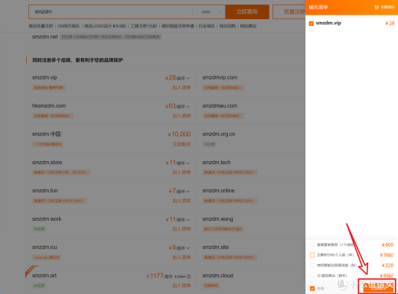The height and width of the screenshot is (294, 398).
Task: Click 立即购买 for smzdm.中国
Action: (181, 144)
